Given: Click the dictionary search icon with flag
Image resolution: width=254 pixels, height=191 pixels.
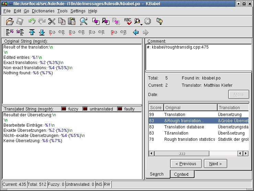Looking at the screenshot, I should tap(137, 21).
